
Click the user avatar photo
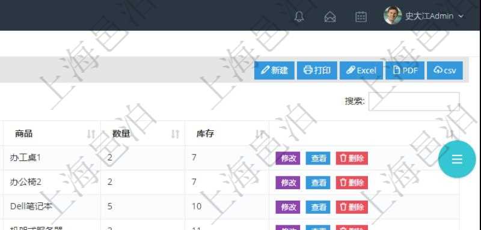pos(393,15)
